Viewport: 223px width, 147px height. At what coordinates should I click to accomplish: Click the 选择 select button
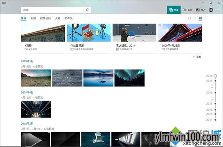tap(187, 10)
